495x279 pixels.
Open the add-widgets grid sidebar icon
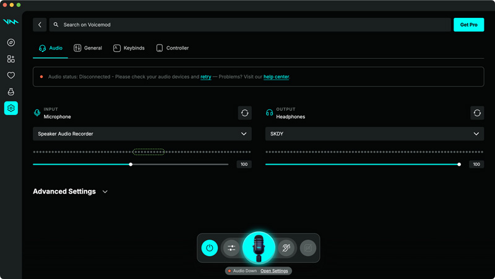(x=11, y=59)
